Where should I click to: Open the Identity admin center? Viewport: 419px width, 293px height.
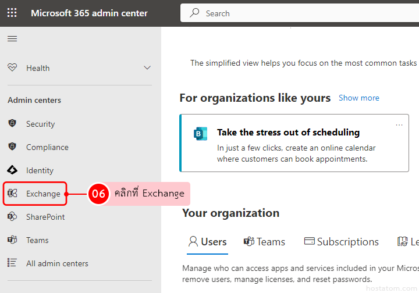pyautogui.click(x=40, y=170)
